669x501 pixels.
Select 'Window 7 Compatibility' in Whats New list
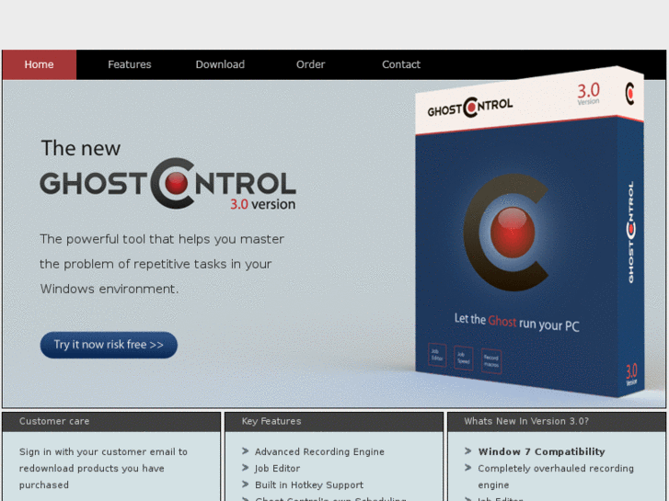541,451
